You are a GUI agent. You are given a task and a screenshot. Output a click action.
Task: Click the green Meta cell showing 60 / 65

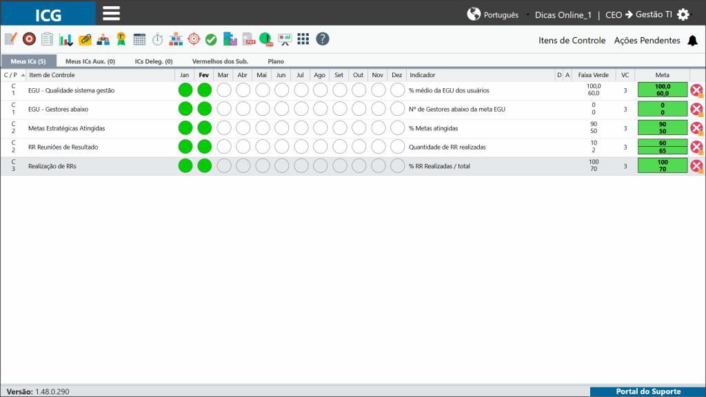tap(663, 147)
